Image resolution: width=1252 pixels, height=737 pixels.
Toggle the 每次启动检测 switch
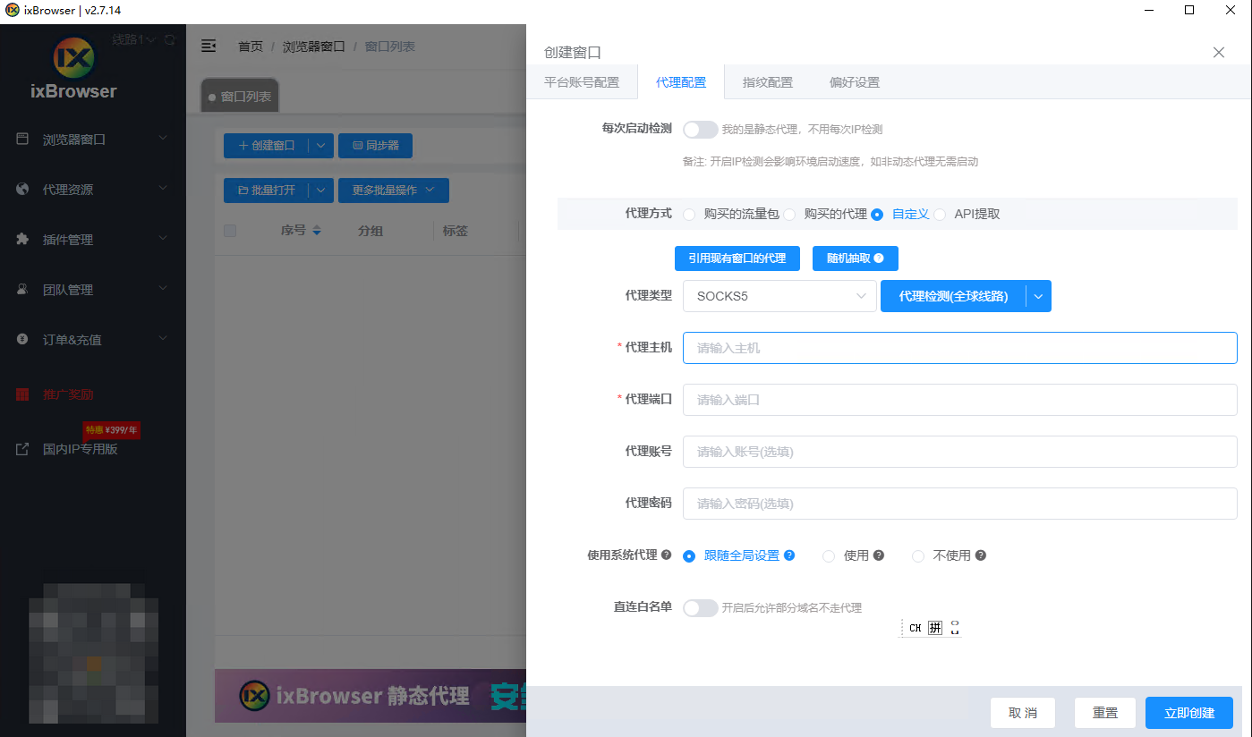click(x=700, y=130)
